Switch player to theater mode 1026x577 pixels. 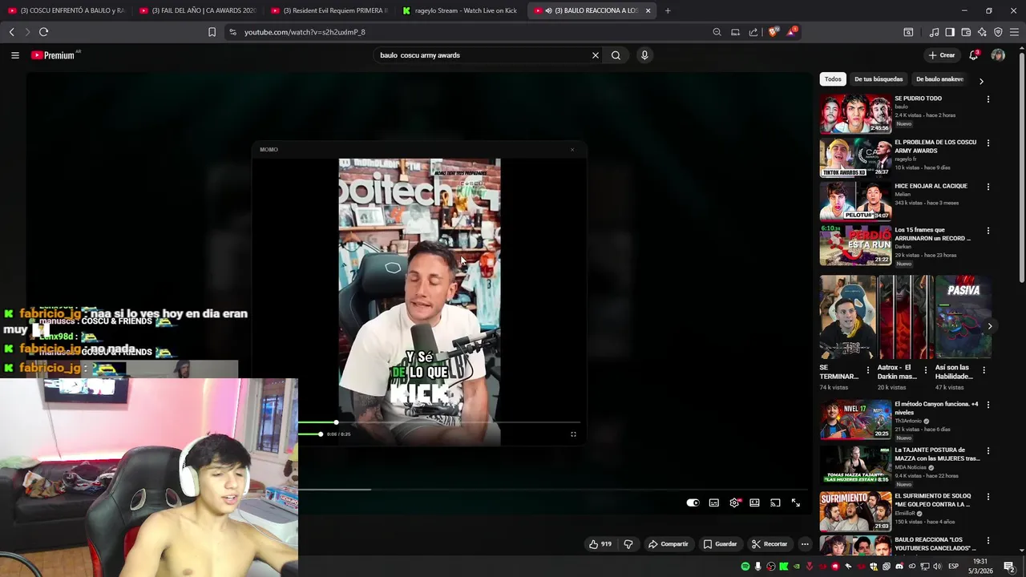coord(754,502)
